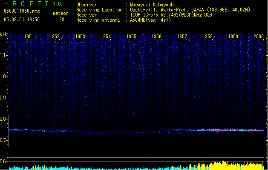Click the HROFFT 1.0.0 title text
The image size is (268, 170).
[x=33, y=3]
